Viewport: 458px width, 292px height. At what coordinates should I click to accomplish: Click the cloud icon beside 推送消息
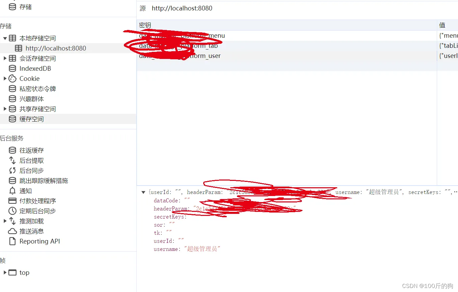(x=12, y=231)
